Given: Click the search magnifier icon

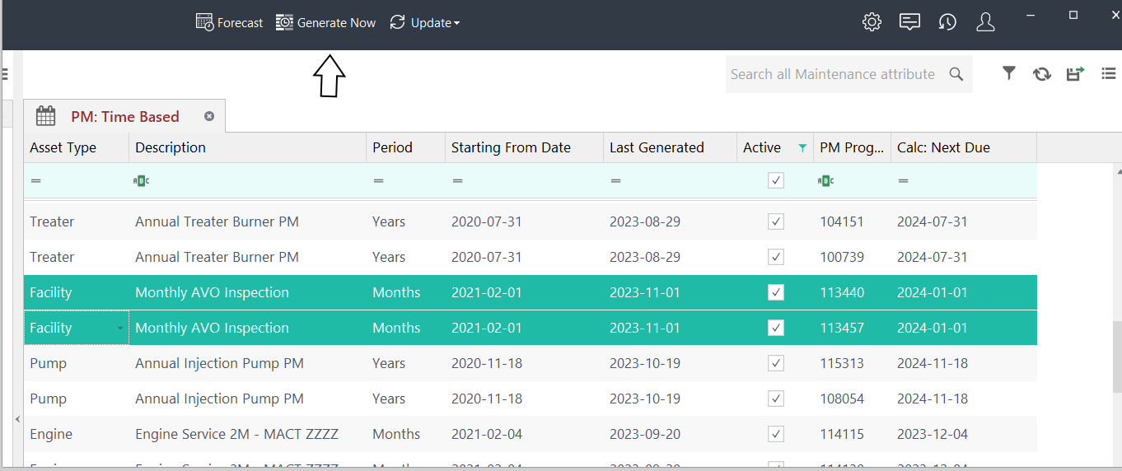Looking at the screenshot, I should click(x=956, y=74).
